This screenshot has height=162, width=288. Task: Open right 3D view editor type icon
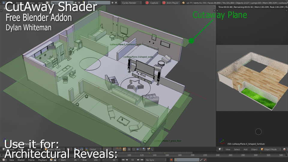[x=220, y=149]
